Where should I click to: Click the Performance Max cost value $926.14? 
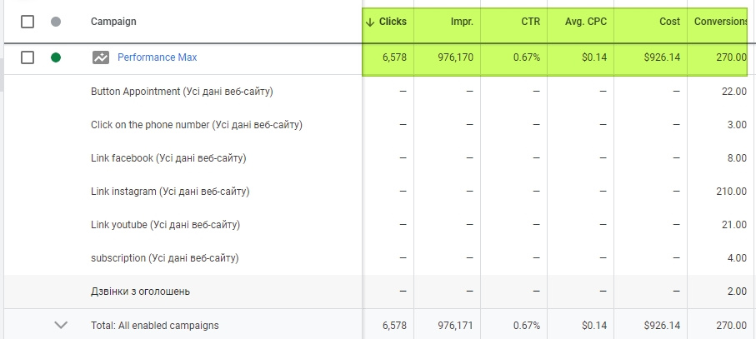pyautogui.click(x=661, y=57)
